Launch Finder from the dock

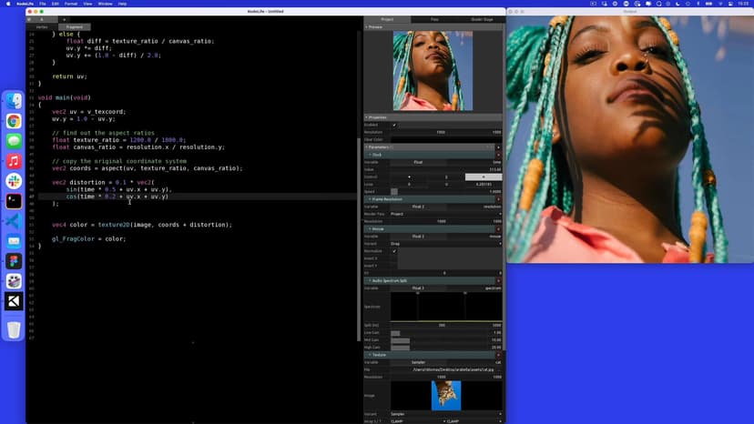[14, 101]
